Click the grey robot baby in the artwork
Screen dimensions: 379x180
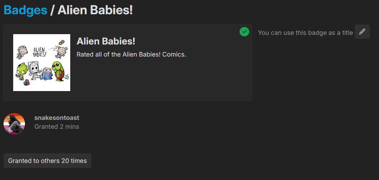click(34, 70)
